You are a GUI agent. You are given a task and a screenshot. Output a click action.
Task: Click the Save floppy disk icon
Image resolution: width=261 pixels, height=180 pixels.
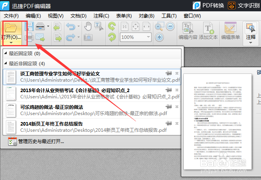[x=29, y=26]
